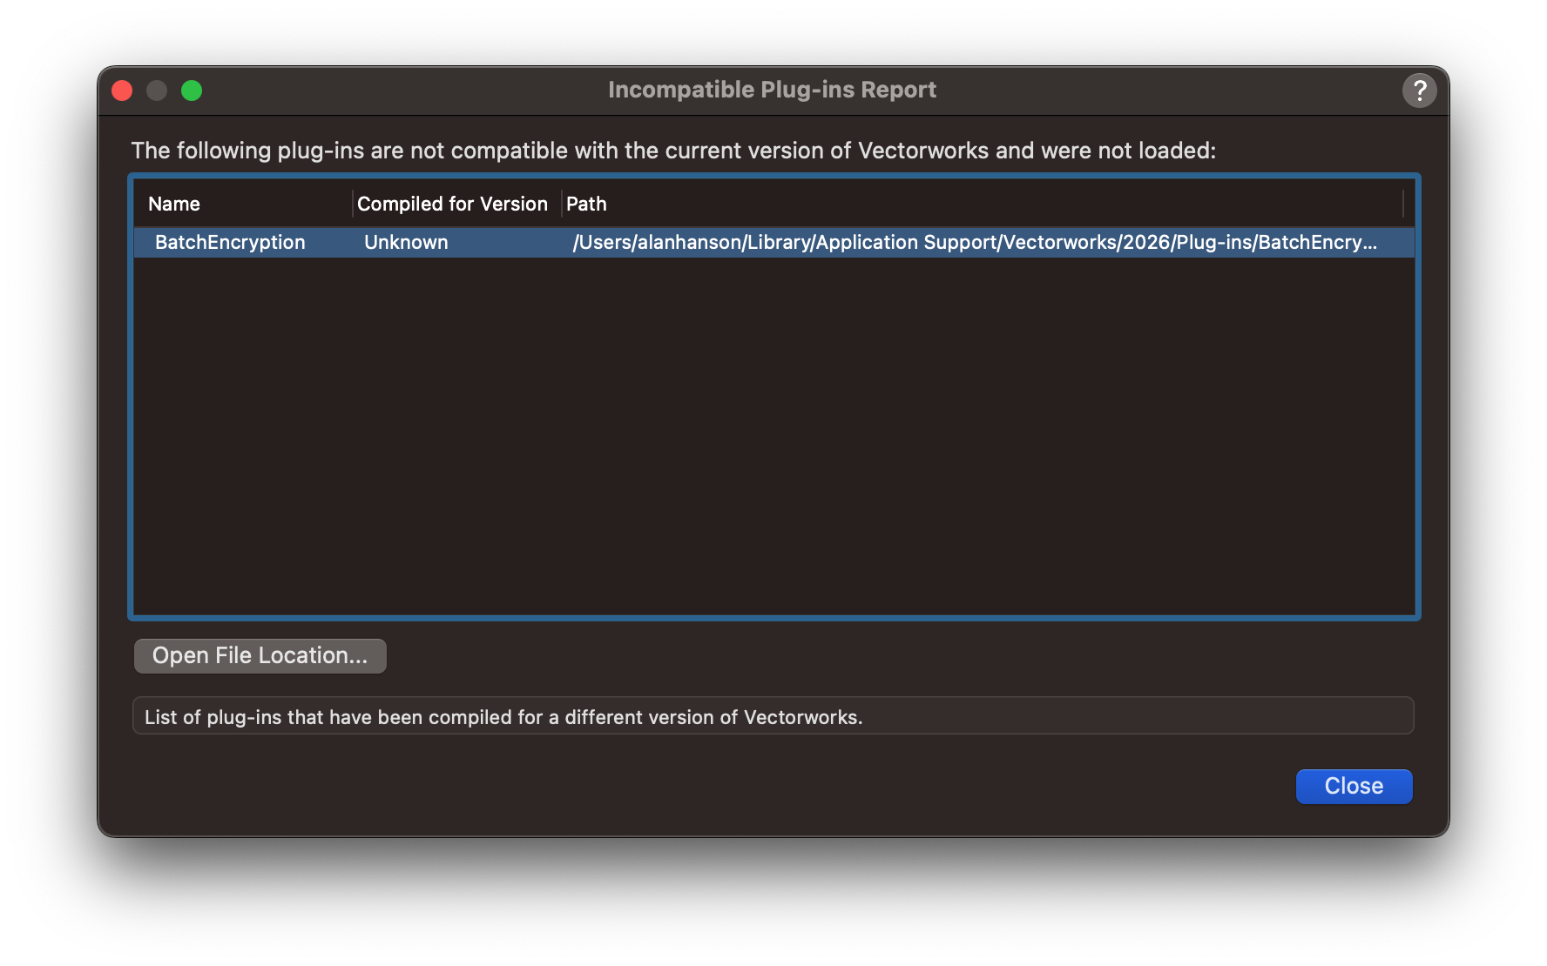This screenshot has width=1547, height=966.
Task: Click the plug-ins description text box
Action: (772, 716)
